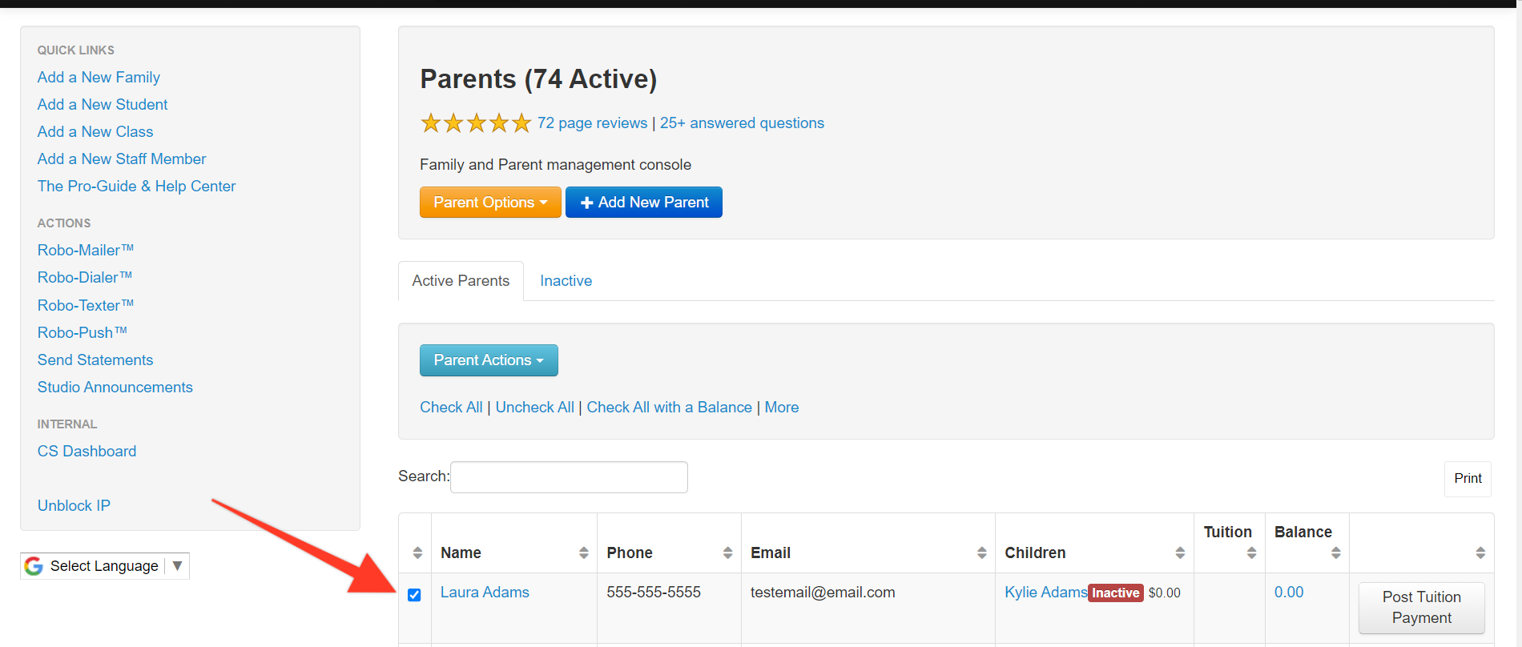Open Add a New Student link

click(x=103, y=105)
